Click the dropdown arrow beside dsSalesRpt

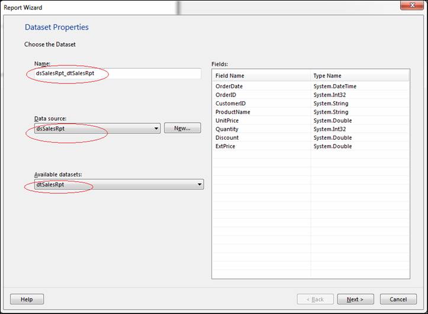tap(156, 128)
